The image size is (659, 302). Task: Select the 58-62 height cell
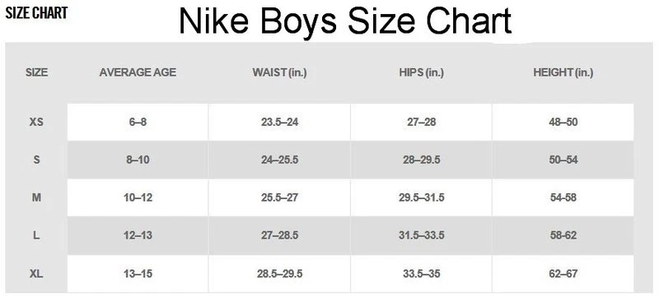(563, 235)
